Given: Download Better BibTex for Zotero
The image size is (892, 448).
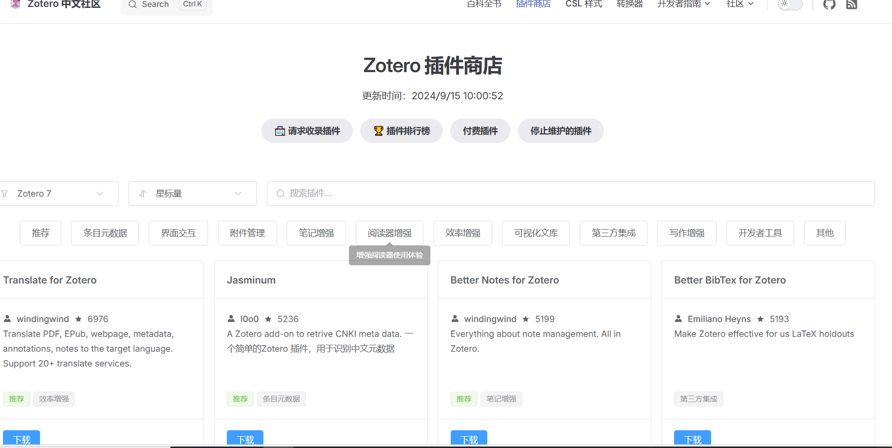Looking at the screenshot, I should (x=692, y=439).
